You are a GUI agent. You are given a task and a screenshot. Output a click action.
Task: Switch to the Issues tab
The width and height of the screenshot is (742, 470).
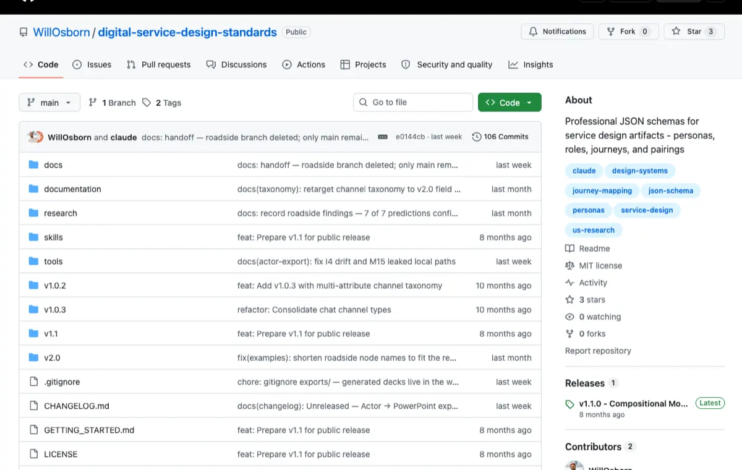[92, 64]
